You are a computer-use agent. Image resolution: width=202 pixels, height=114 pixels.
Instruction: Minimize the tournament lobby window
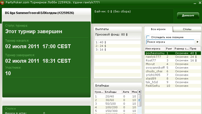[x=195, y=3]
